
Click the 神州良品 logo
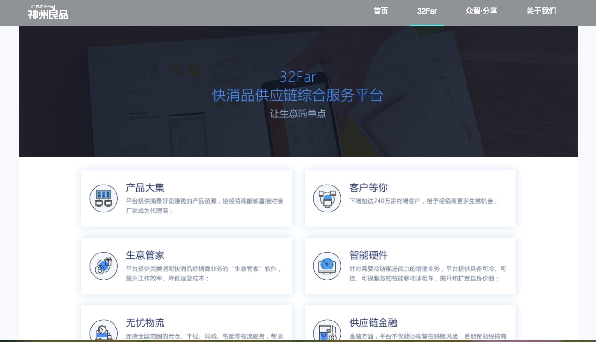[48, 12]
